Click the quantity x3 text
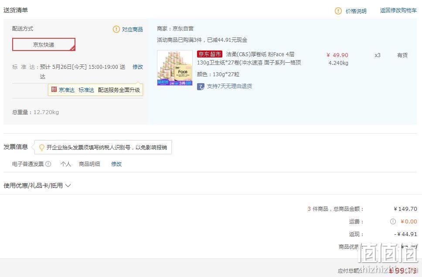The image size is (422, 277). pos(378,55)
